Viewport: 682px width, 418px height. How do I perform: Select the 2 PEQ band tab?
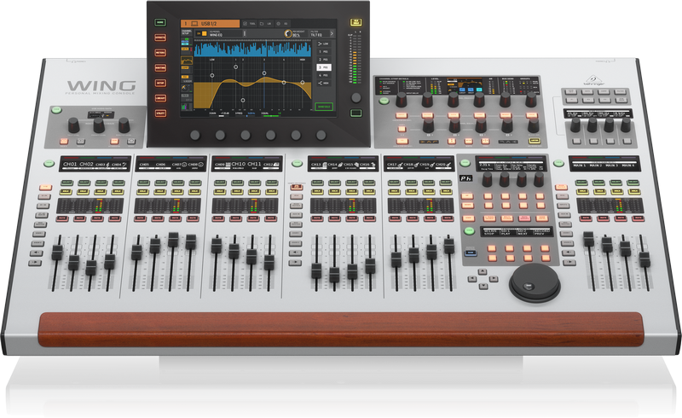coord(323,60)
